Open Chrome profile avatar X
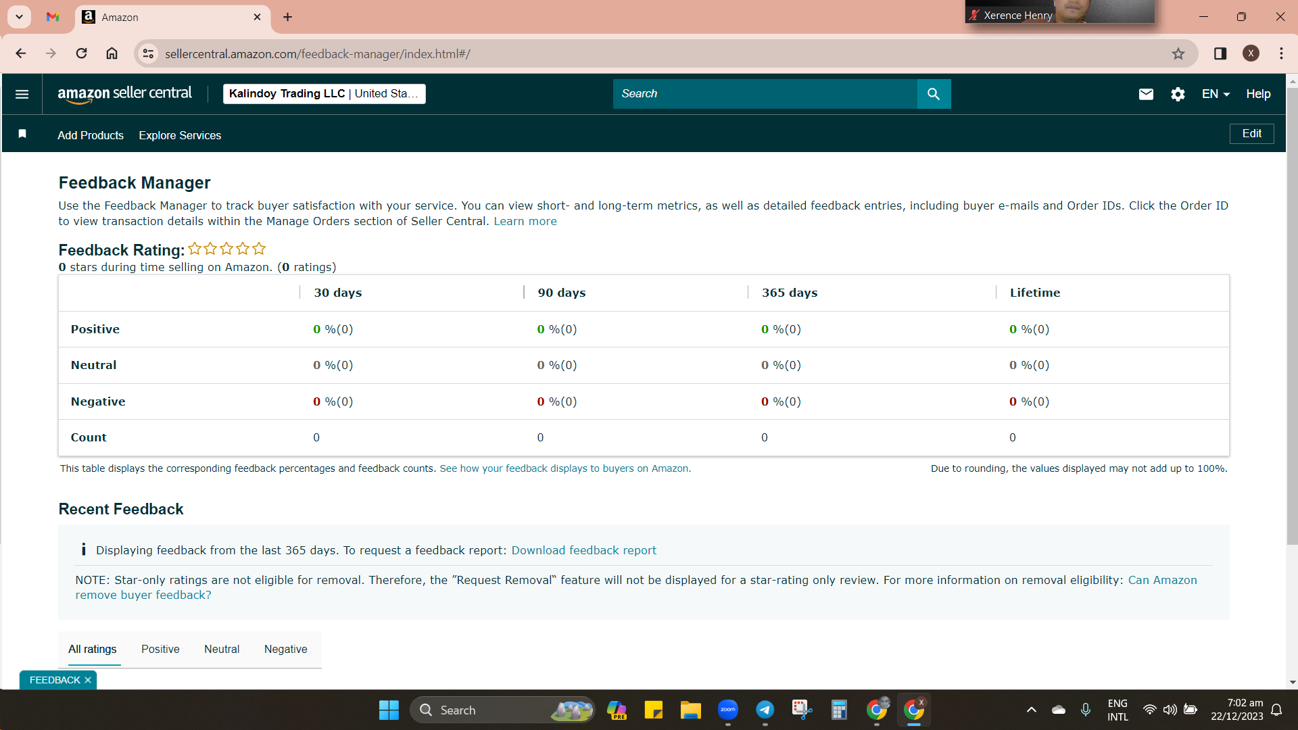 tap(1251, 53)
